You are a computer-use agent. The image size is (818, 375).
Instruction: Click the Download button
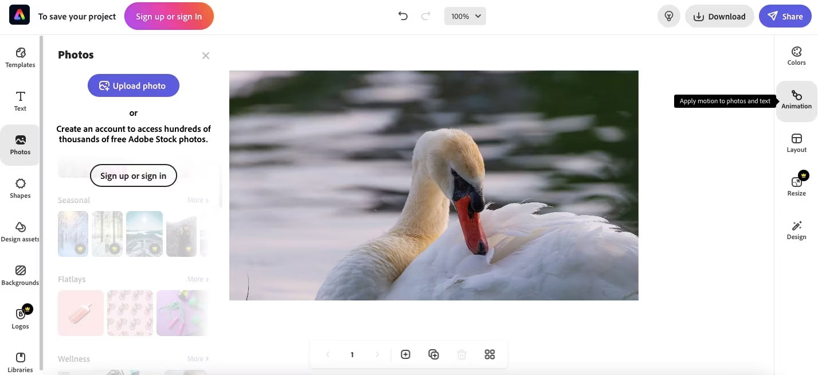tap(719, 16)
